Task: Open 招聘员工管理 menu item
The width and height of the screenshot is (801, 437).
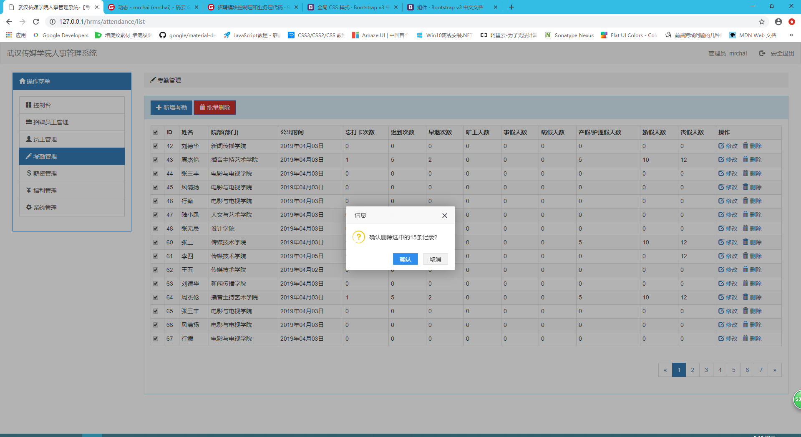Action: coord(72,122)
